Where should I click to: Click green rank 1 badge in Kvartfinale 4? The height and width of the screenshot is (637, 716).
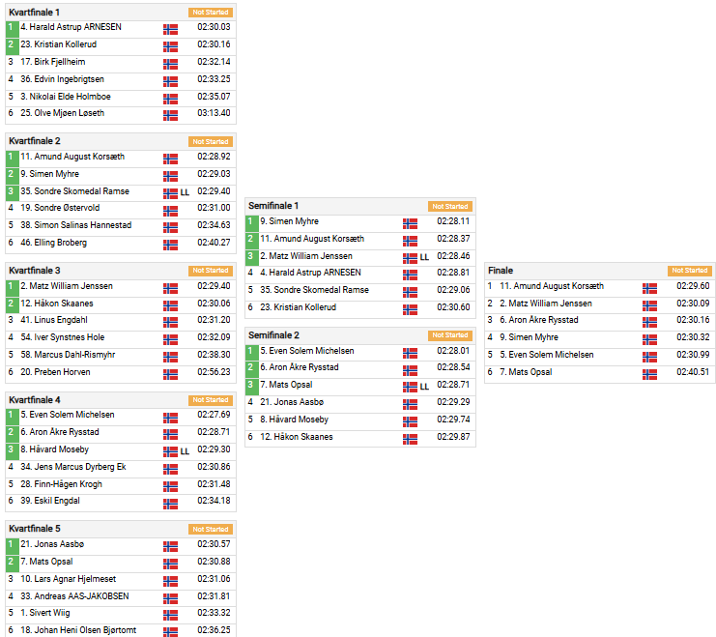click(x=12, y=416)
